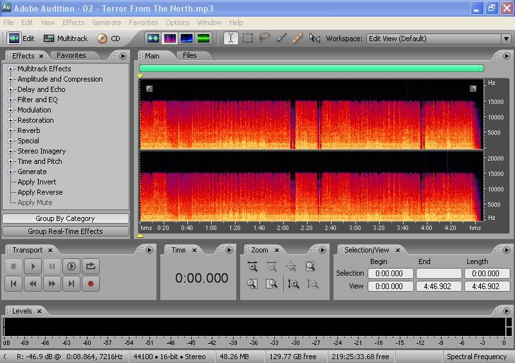Expand Time and Pitch category
The image size is (515, 363).
coord(10,161)
